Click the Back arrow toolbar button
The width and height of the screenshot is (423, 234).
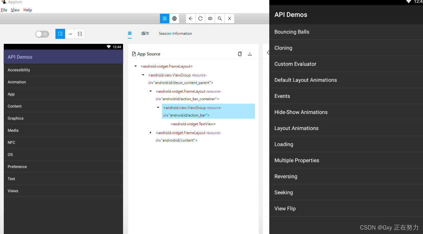click(x=191, y=18)
